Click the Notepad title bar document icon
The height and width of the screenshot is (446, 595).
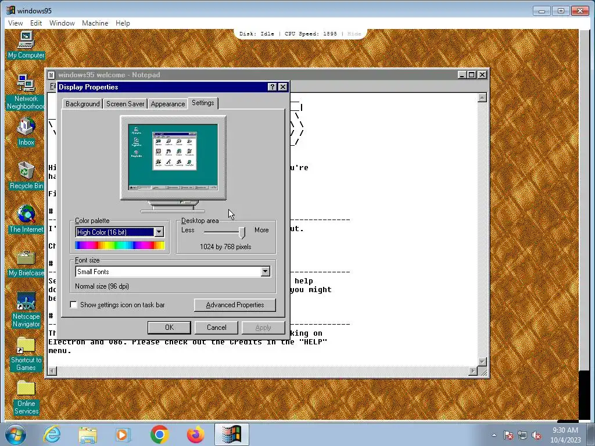pyautogui.click(x=52, y=75)
